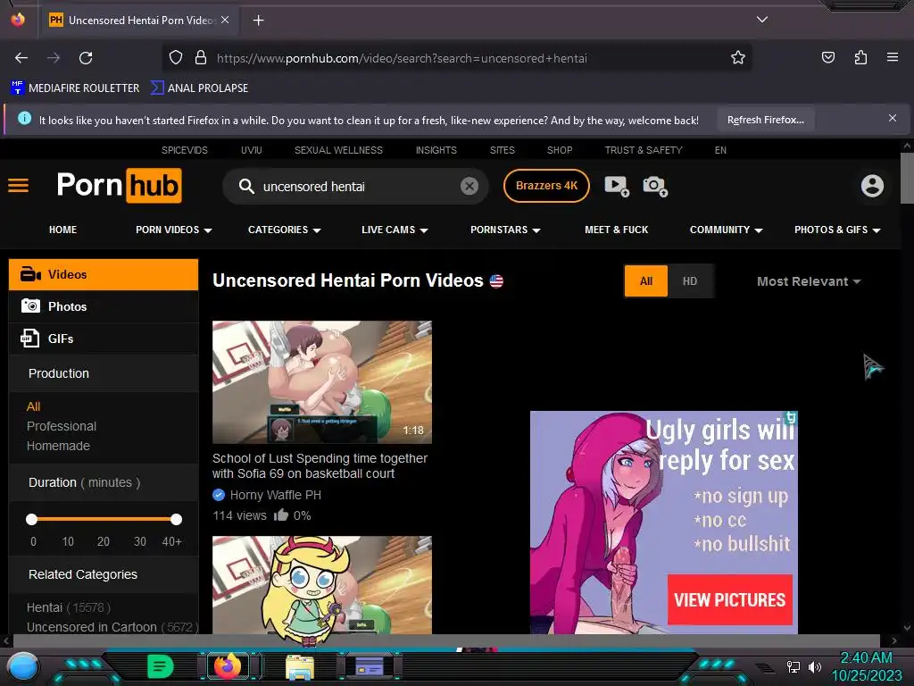Bookmark this page with the star icon
The width and height of the screenshot is (914, 686).
coord(738,58)
